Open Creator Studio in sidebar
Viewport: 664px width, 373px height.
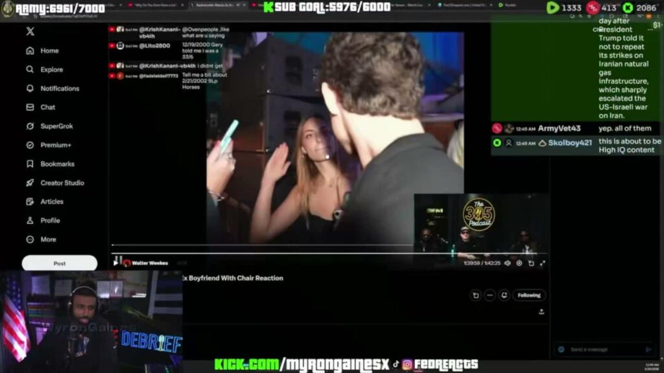coord(62,183)
